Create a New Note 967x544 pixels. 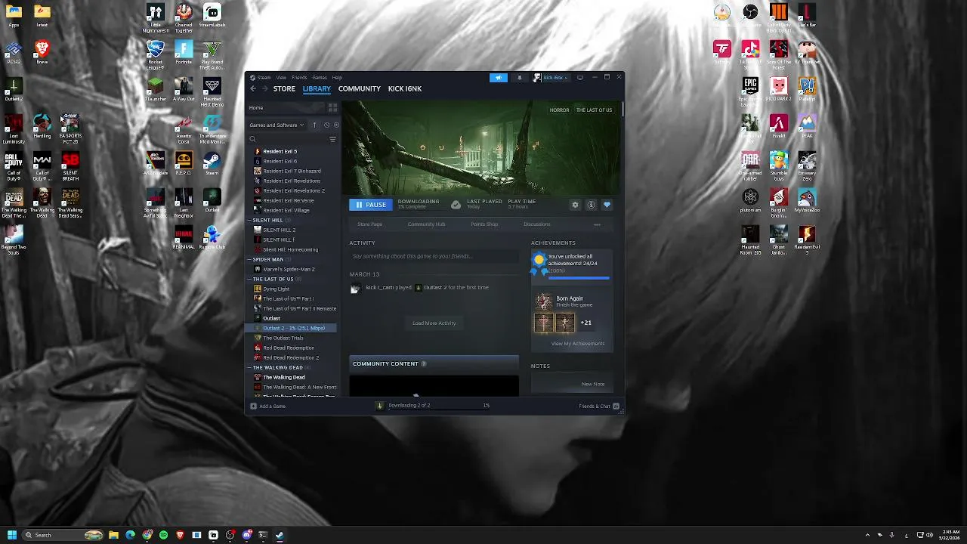pyautogui.click(x=593, y=384)
